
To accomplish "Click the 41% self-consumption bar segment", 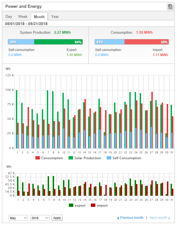I will tap(110, 42).
